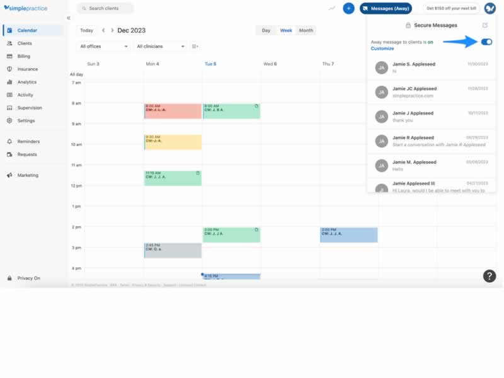The height and width of the screenshot is (378, 504).
Task: Click the Customize away message link
Action: pos(382,49)
